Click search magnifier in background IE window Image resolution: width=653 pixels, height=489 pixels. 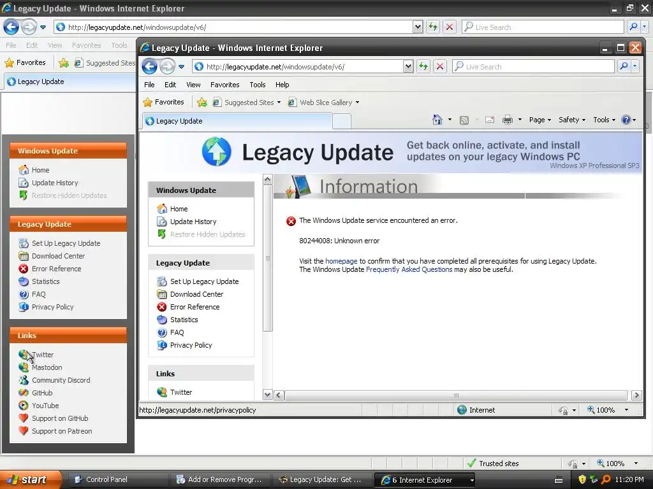point(633,27)
